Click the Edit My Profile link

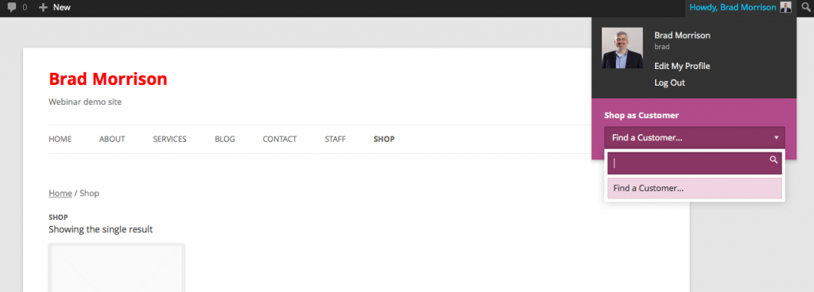click(x=682, y=67)
